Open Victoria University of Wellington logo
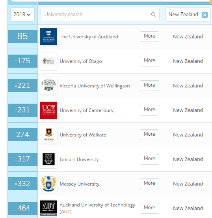 [48, 86]
